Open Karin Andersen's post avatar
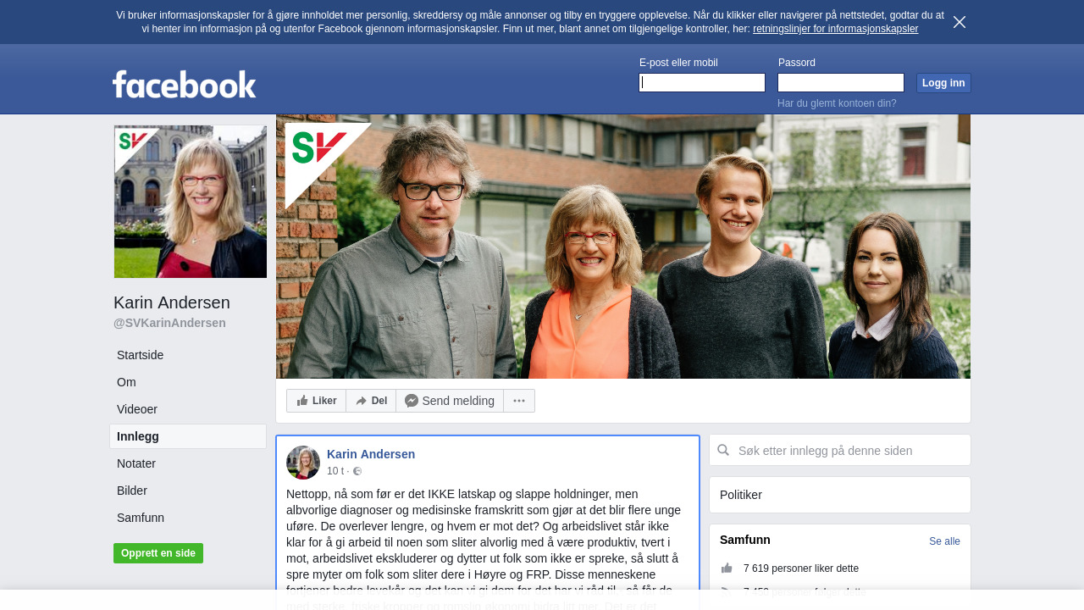The height and width of the screenshot is (610, 1084). click(x=303, y=463)
